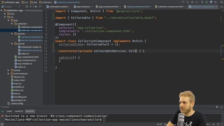The height and width of the screenshot is (126, 224).
Task: Click the purple revert/undo arrow icon
Action: point(216,2)
